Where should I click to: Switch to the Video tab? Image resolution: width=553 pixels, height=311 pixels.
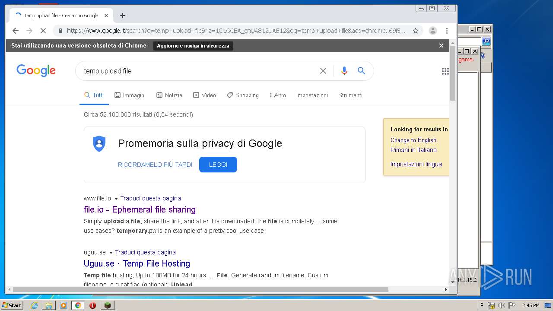(204, 95)
